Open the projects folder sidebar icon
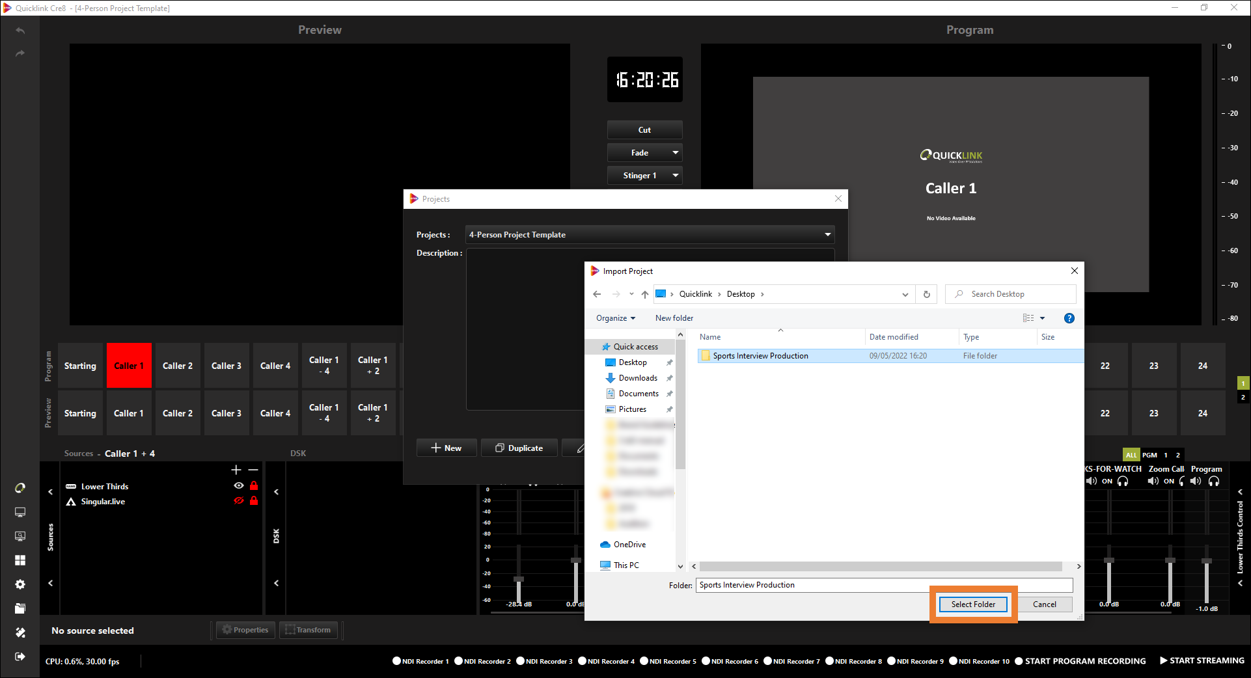 point(20,608)
